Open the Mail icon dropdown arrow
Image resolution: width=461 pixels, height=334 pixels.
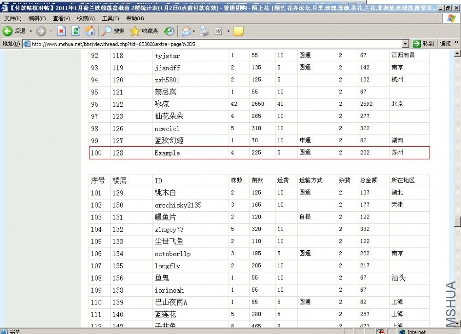coord(194,31)
